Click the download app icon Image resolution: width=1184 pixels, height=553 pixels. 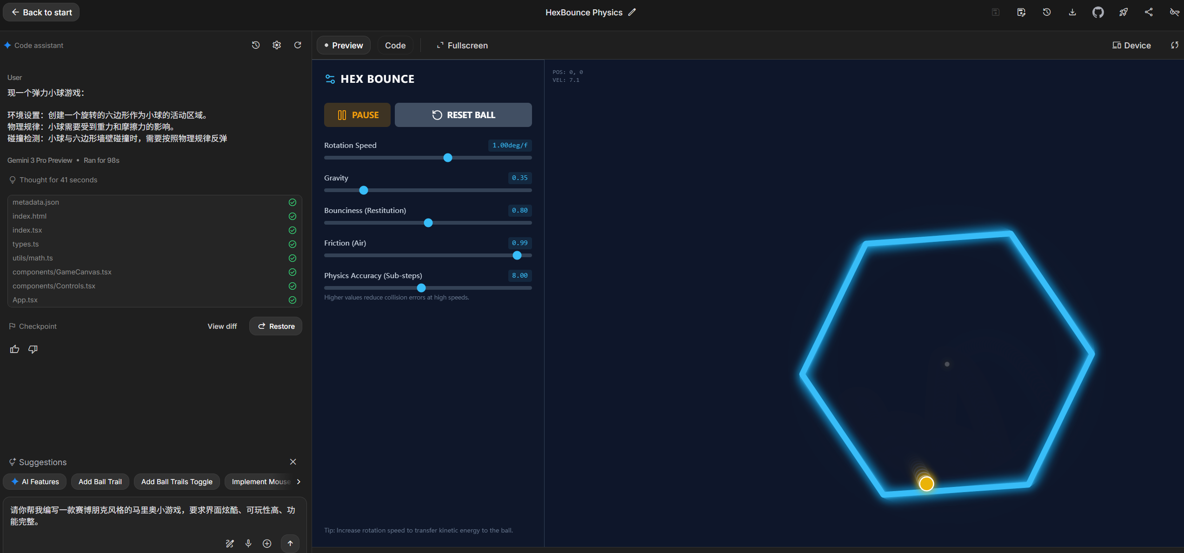(1072, 13)
